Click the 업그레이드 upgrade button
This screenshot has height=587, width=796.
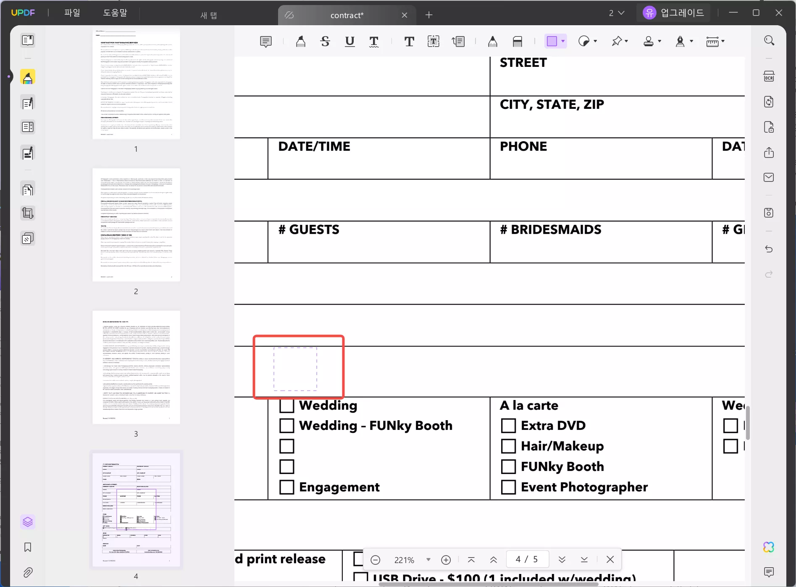[673, 13]
